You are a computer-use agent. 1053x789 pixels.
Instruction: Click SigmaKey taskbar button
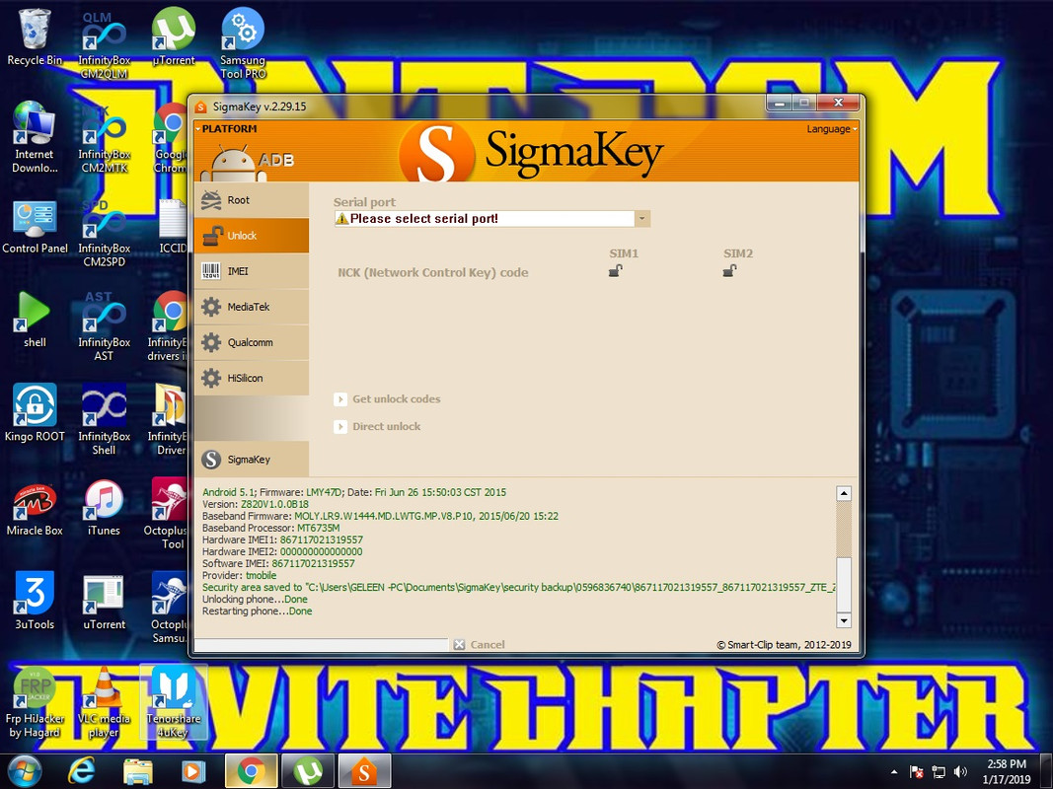tap(364, 771)
